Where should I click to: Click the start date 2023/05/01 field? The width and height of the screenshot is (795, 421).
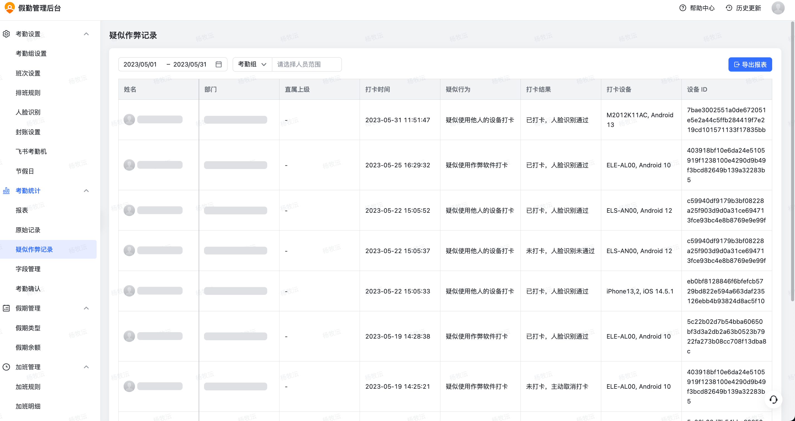(x=140, y=64)
